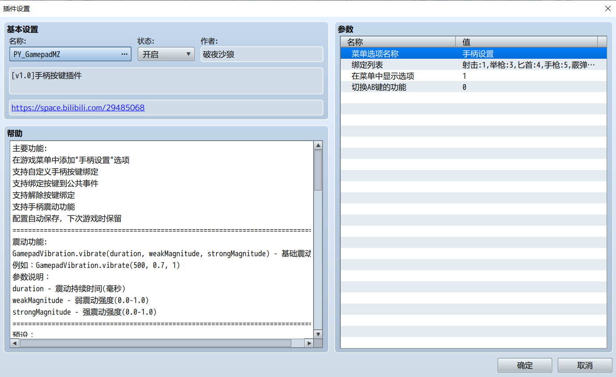Image resolution: width=616 pixels, height=377 pixels.
Task: Click help line 支持自定义手柄按键绑定
Action: (55, 172)
